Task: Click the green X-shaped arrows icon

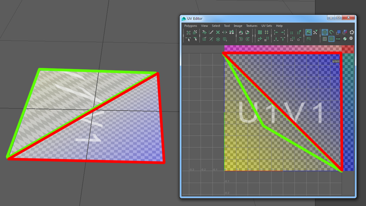Action: click(218, 32)
